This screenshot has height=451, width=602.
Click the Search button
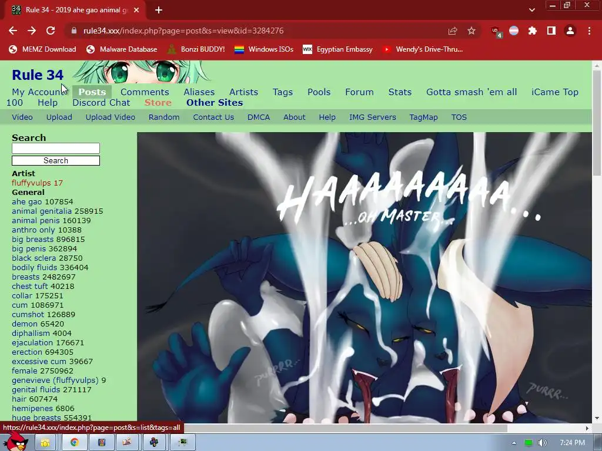[x=56, y=161]
